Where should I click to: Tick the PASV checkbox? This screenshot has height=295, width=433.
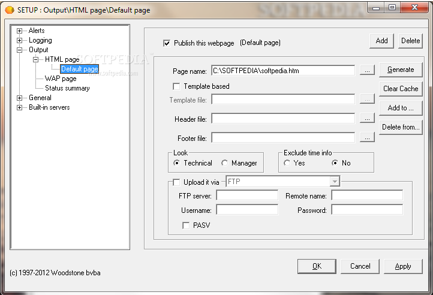[186, 225]
